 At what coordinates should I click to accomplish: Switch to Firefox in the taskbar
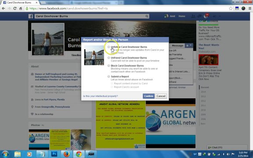click(x=66, y=154)
